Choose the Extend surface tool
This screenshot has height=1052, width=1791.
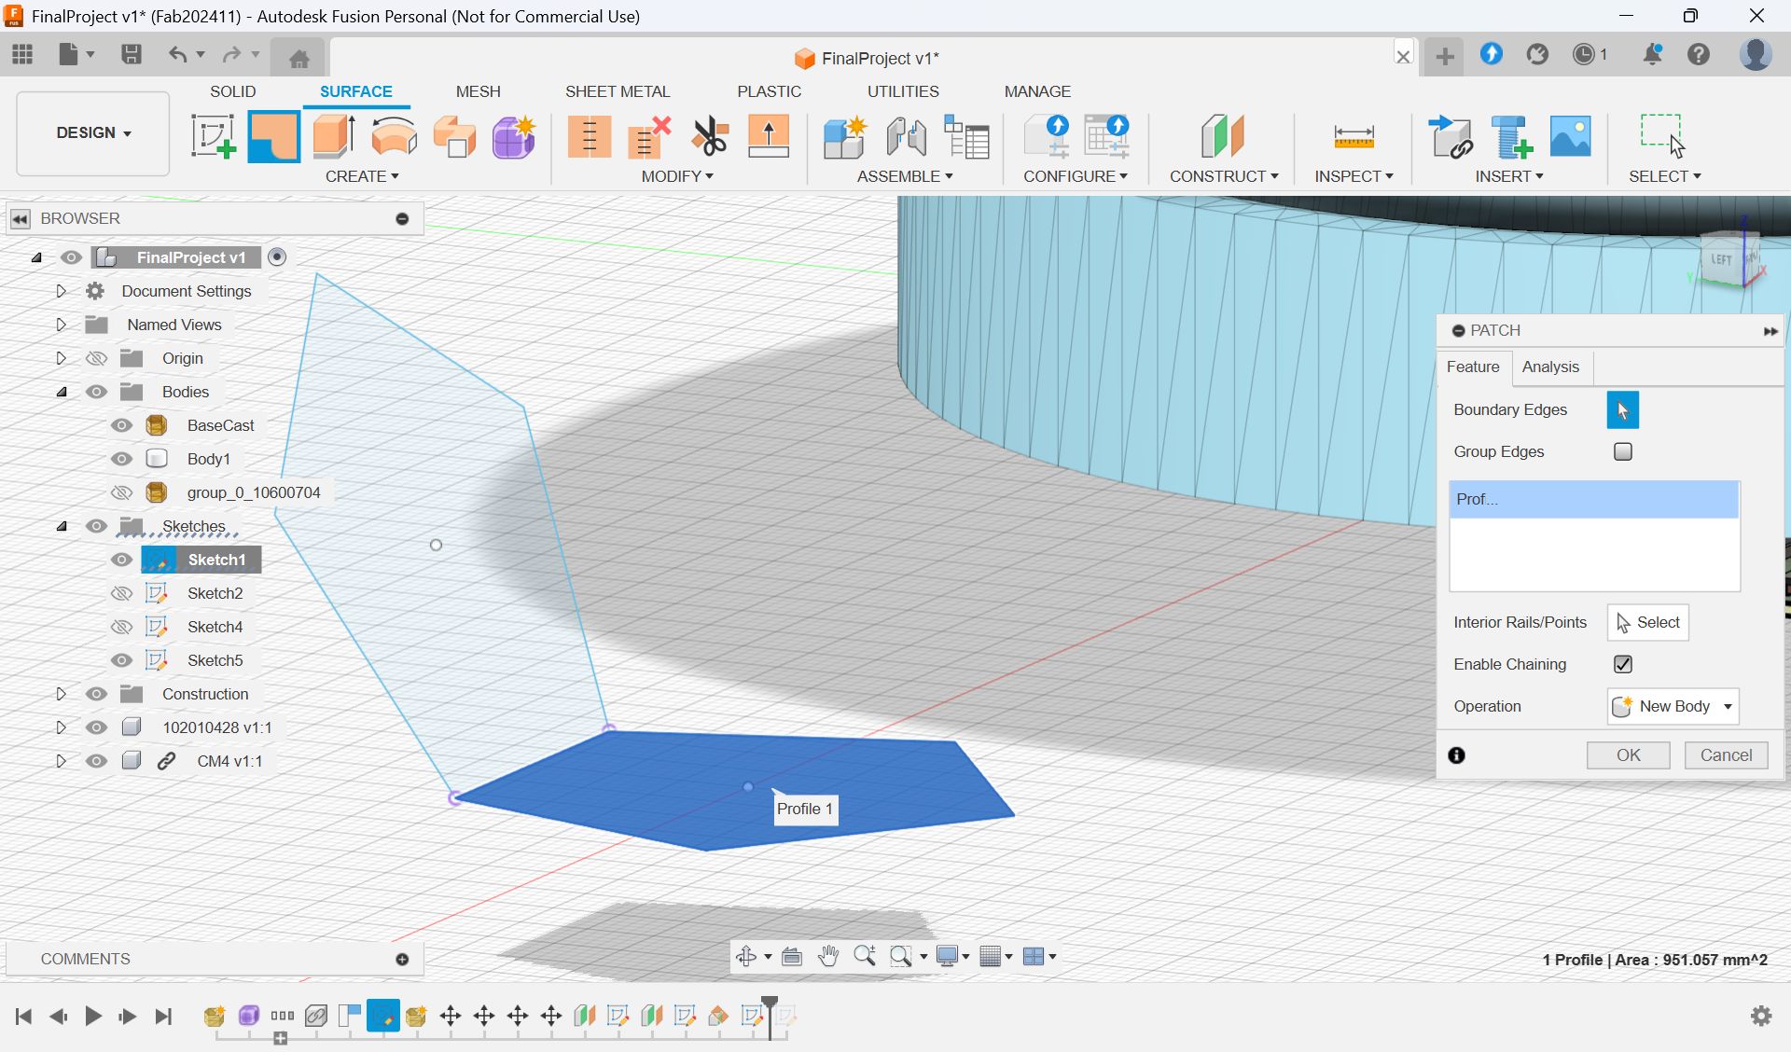[x=769, y=137]
